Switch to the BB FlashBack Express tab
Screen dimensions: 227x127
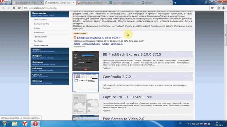92,2
